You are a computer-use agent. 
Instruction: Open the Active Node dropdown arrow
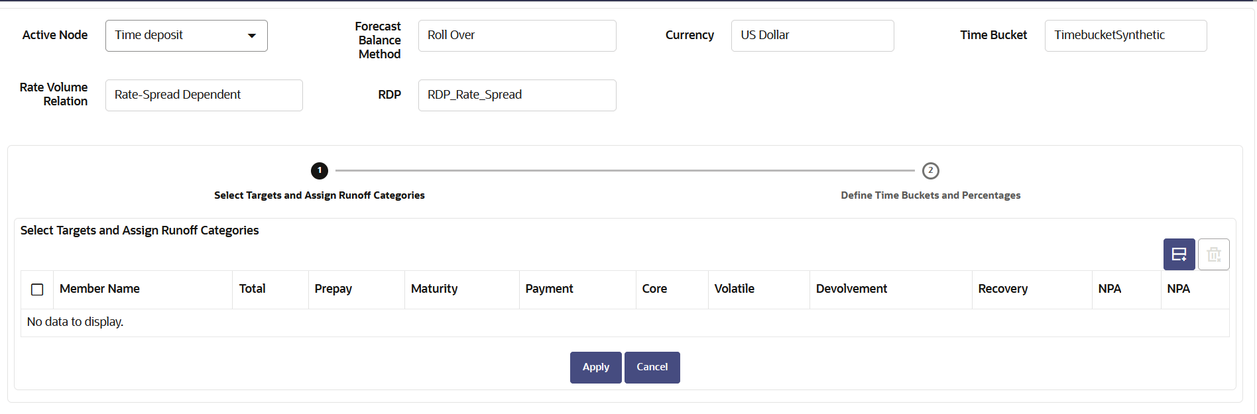coord(252,36)
